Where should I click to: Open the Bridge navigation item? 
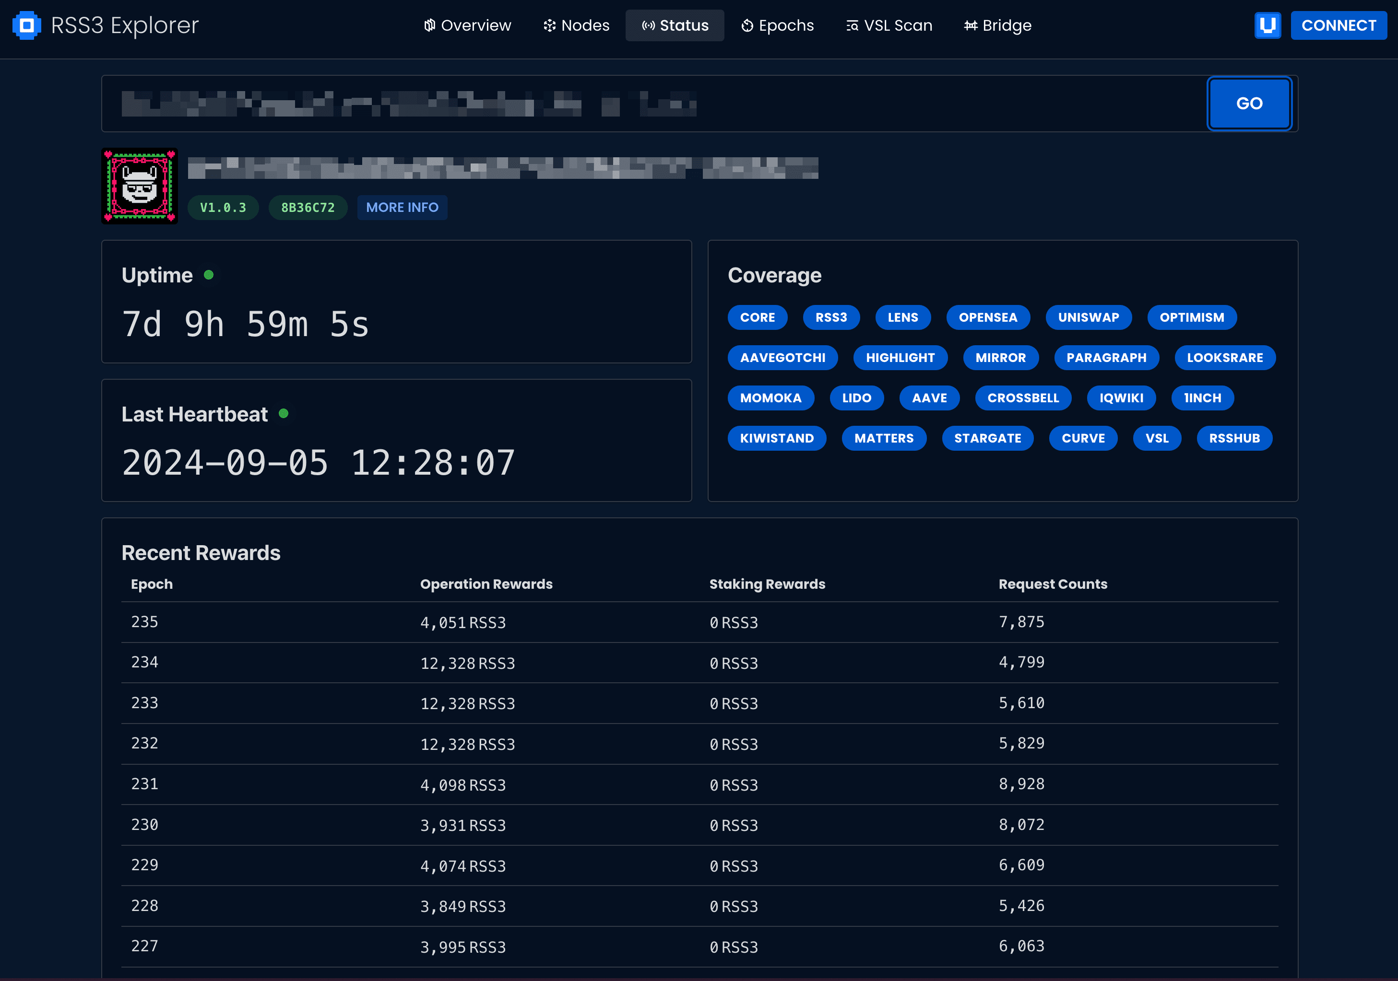(x=997, y=25)
